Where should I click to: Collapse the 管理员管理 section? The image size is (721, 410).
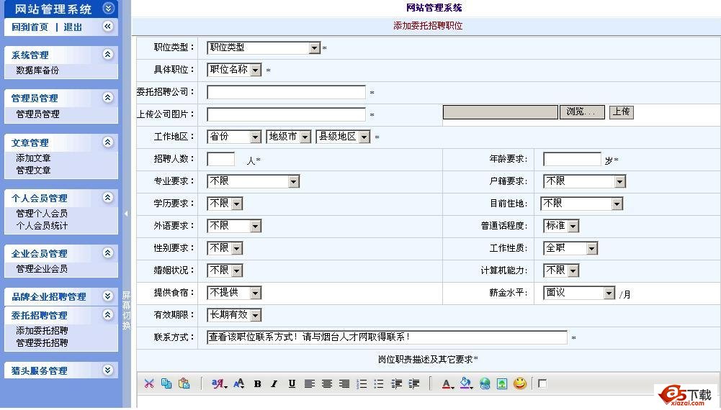(x=107, y=97)
